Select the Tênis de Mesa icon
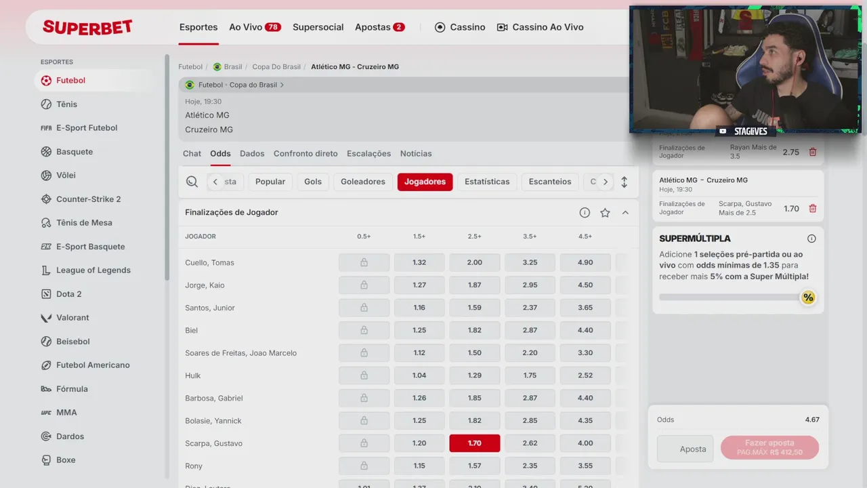867x488 pixels. click(46, 223)
